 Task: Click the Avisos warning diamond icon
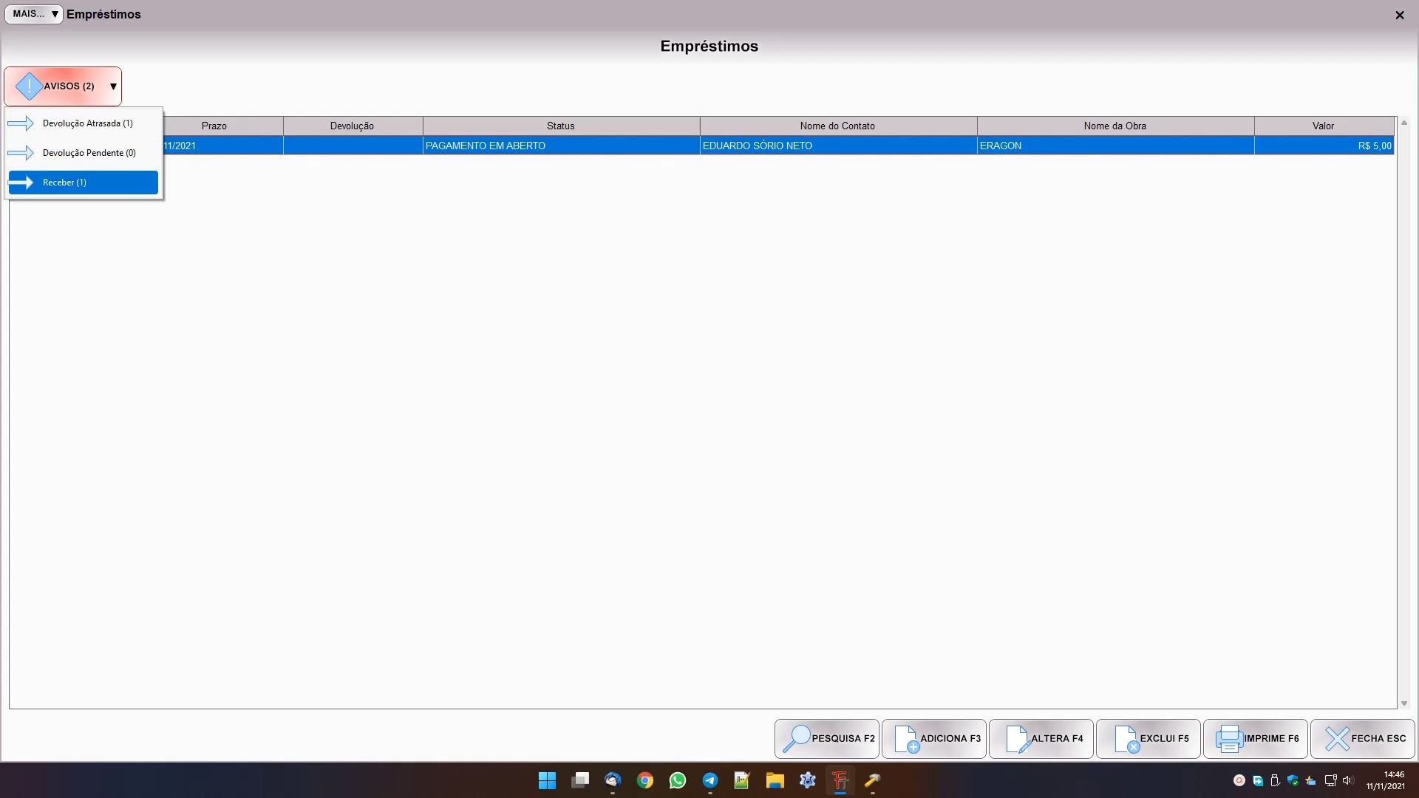click(29, 86)
